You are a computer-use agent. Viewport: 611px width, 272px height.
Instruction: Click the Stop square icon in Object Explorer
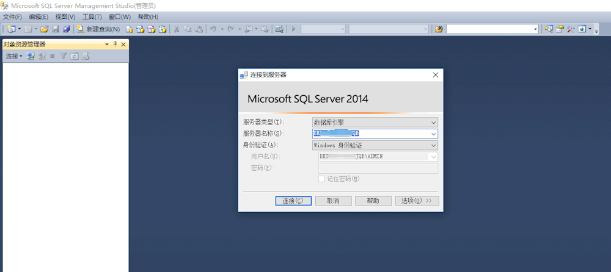coord(52,57)
